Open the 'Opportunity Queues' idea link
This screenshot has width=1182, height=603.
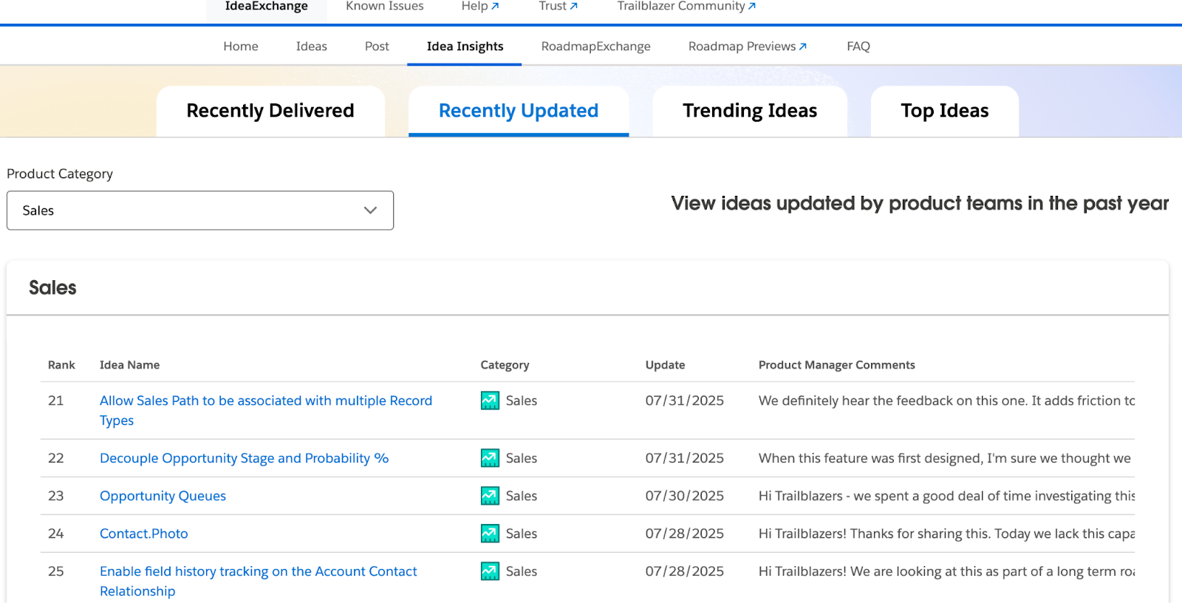point(163,496)
